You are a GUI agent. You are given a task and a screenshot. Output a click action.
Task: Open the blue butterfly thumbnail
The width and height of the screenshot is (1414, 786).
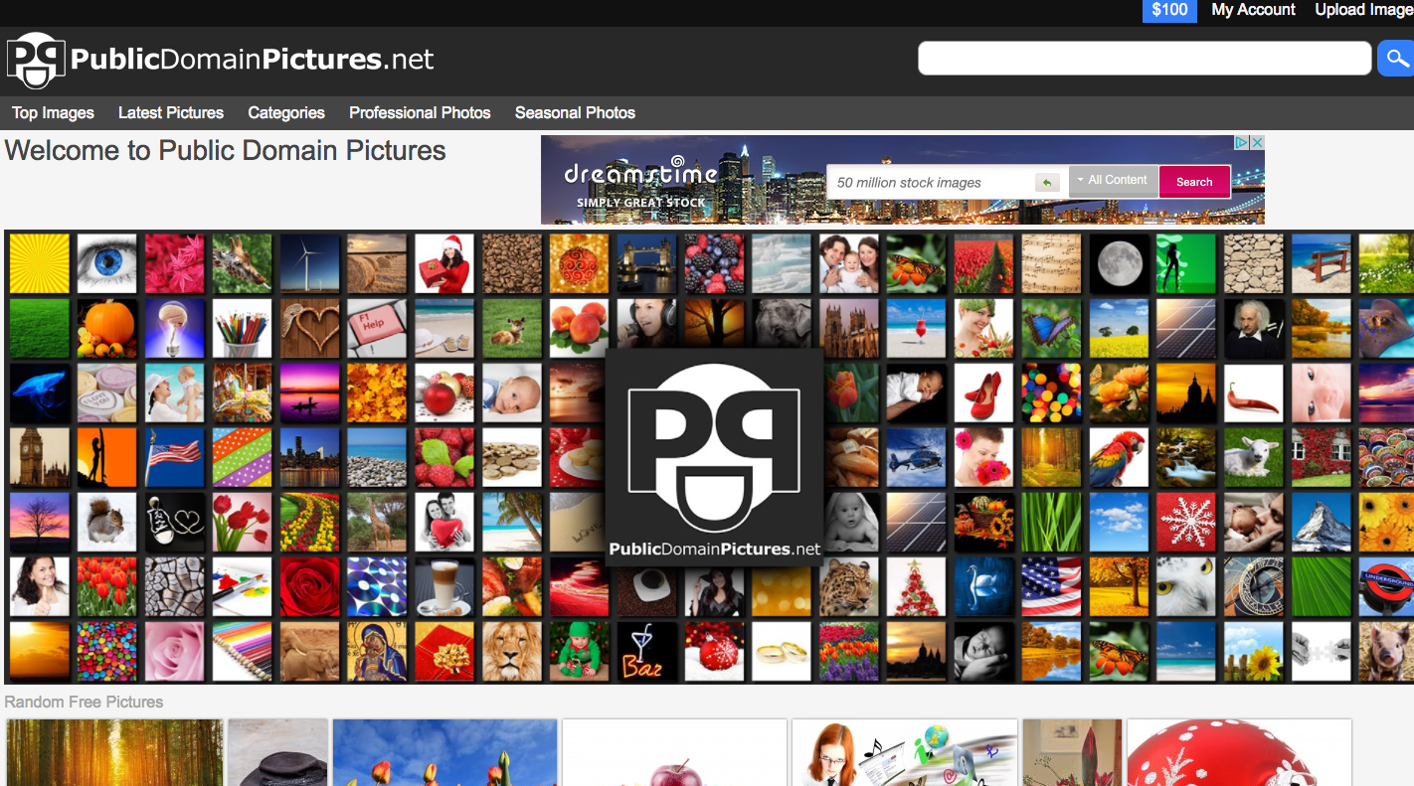pos(1051,328)
